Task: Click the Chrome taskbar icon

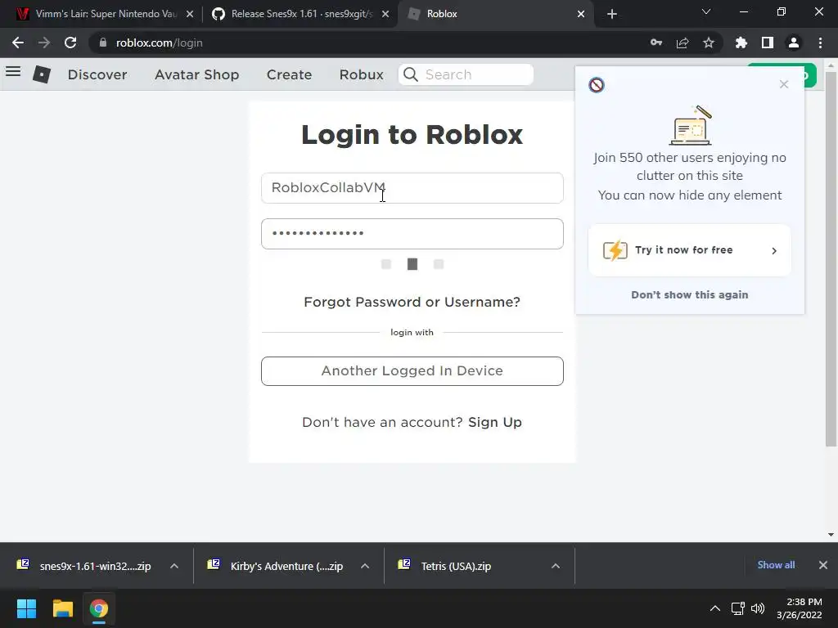Action: [99, 608]
